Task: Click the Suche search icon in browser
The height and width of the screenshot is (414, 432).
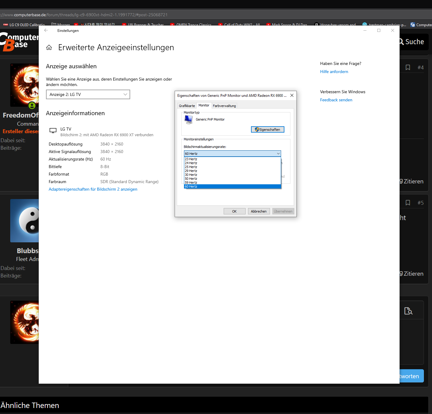Action: [x=402, y=42]
